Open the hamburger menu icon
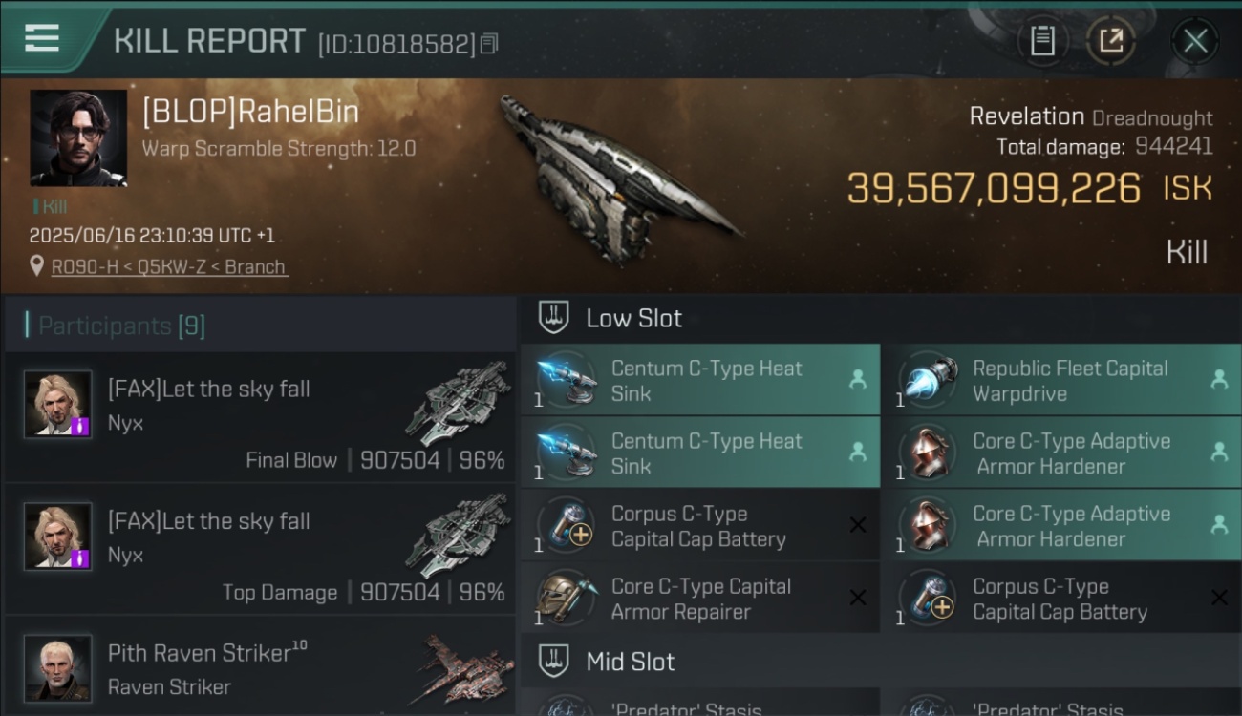This screenshot has height=716, width=1242. (x=41, y=38)
